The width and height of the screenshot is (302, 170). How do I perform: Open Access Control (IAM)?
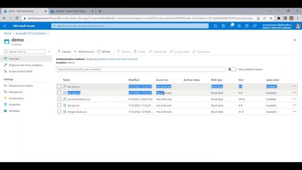point(20,71)
